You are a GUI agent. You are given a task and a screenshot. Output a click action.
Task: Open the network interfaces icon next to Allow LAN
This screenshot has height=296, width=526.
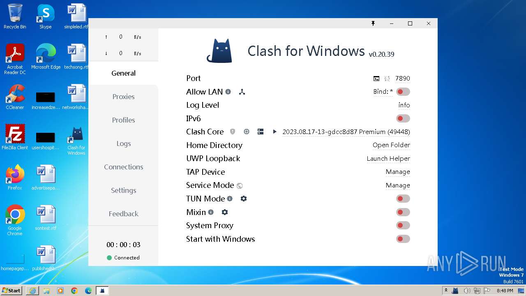(x=242, y=92)
